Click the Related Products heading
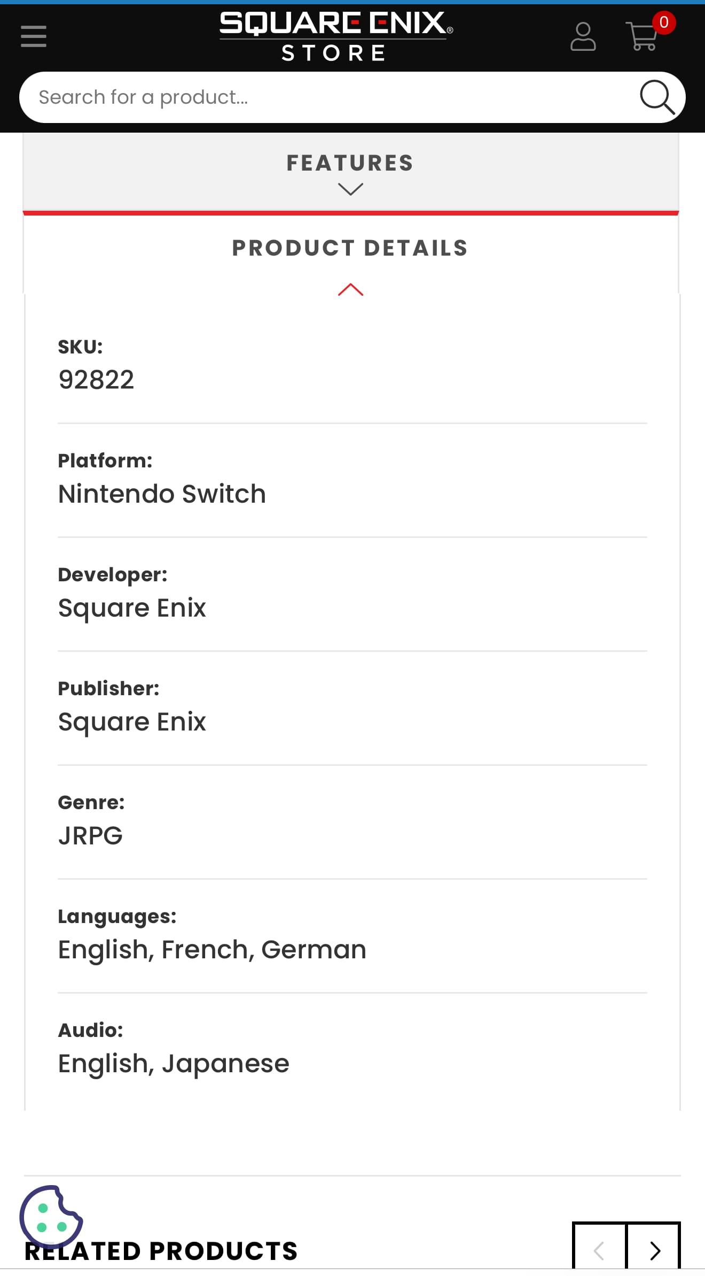 161,1251
